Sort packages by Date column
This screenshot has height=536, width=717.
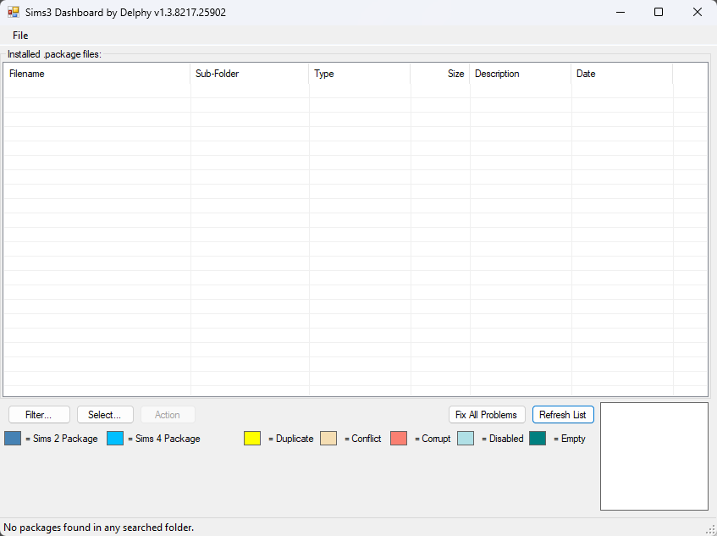coord(622,74)
